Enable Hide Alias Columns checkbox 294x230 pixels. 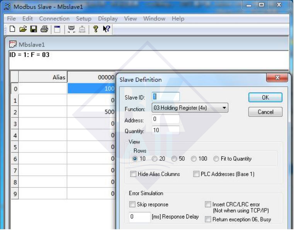[133, 174]
